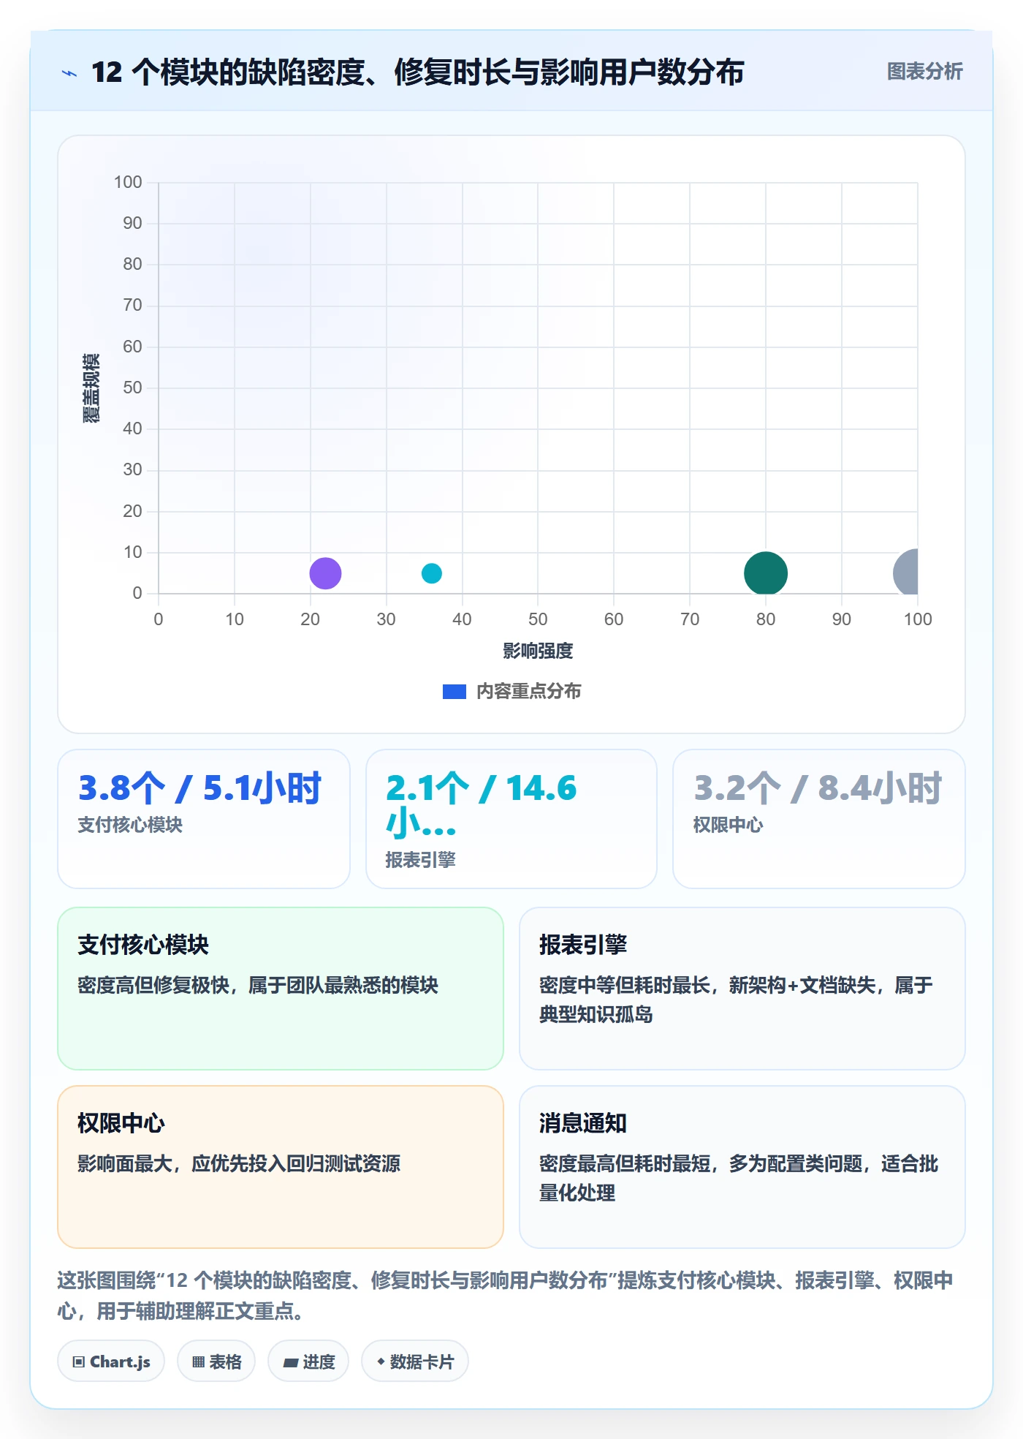Select the 3.2个 / 8.4小时 metric value
Image resolution: width=1023 pixels, height=1439 pixels.
(818, 788)
